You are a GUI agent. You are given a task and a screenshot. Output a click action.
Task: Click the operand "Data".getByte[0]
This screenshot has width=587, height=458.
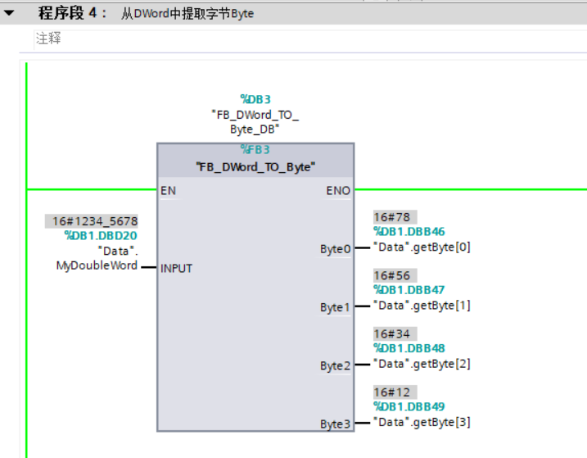[422, 247]
